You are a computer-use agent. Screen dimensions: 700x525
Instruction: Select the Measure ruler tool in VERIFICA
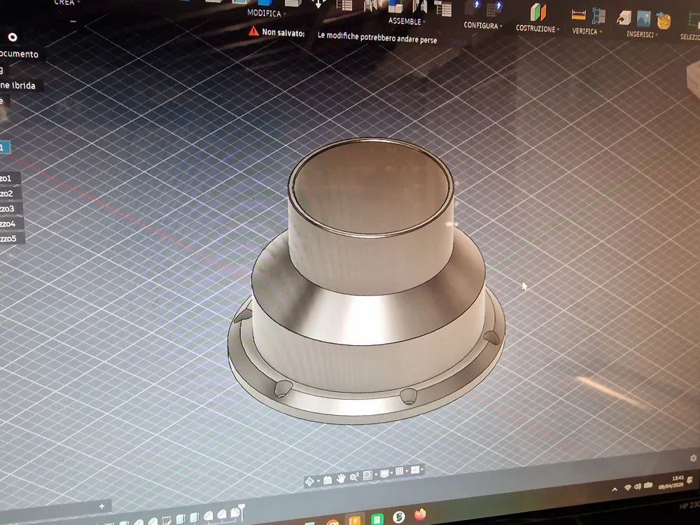[x=579, y=15]
